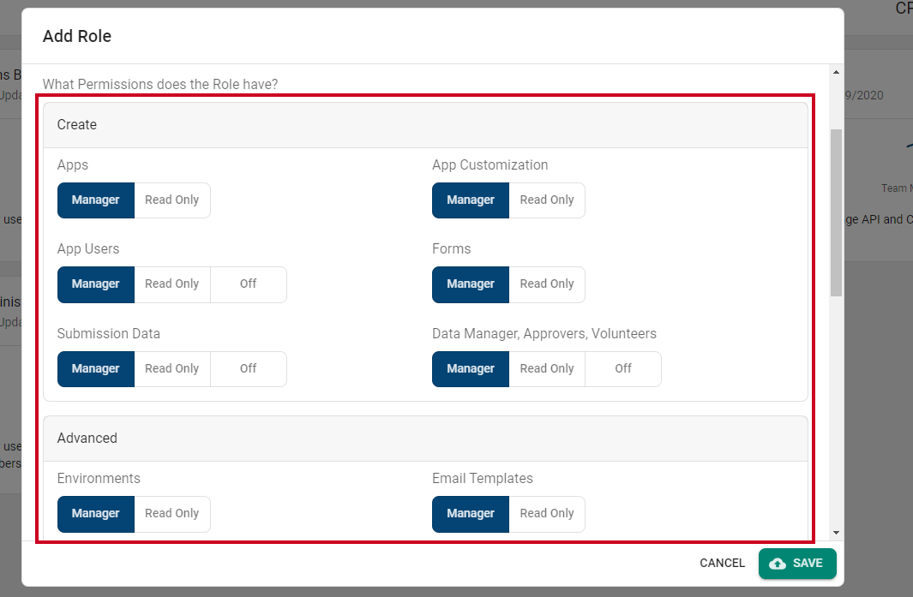Click the Add Role dialog title
This screenshot has width=913, height=597.
point(77,36)
